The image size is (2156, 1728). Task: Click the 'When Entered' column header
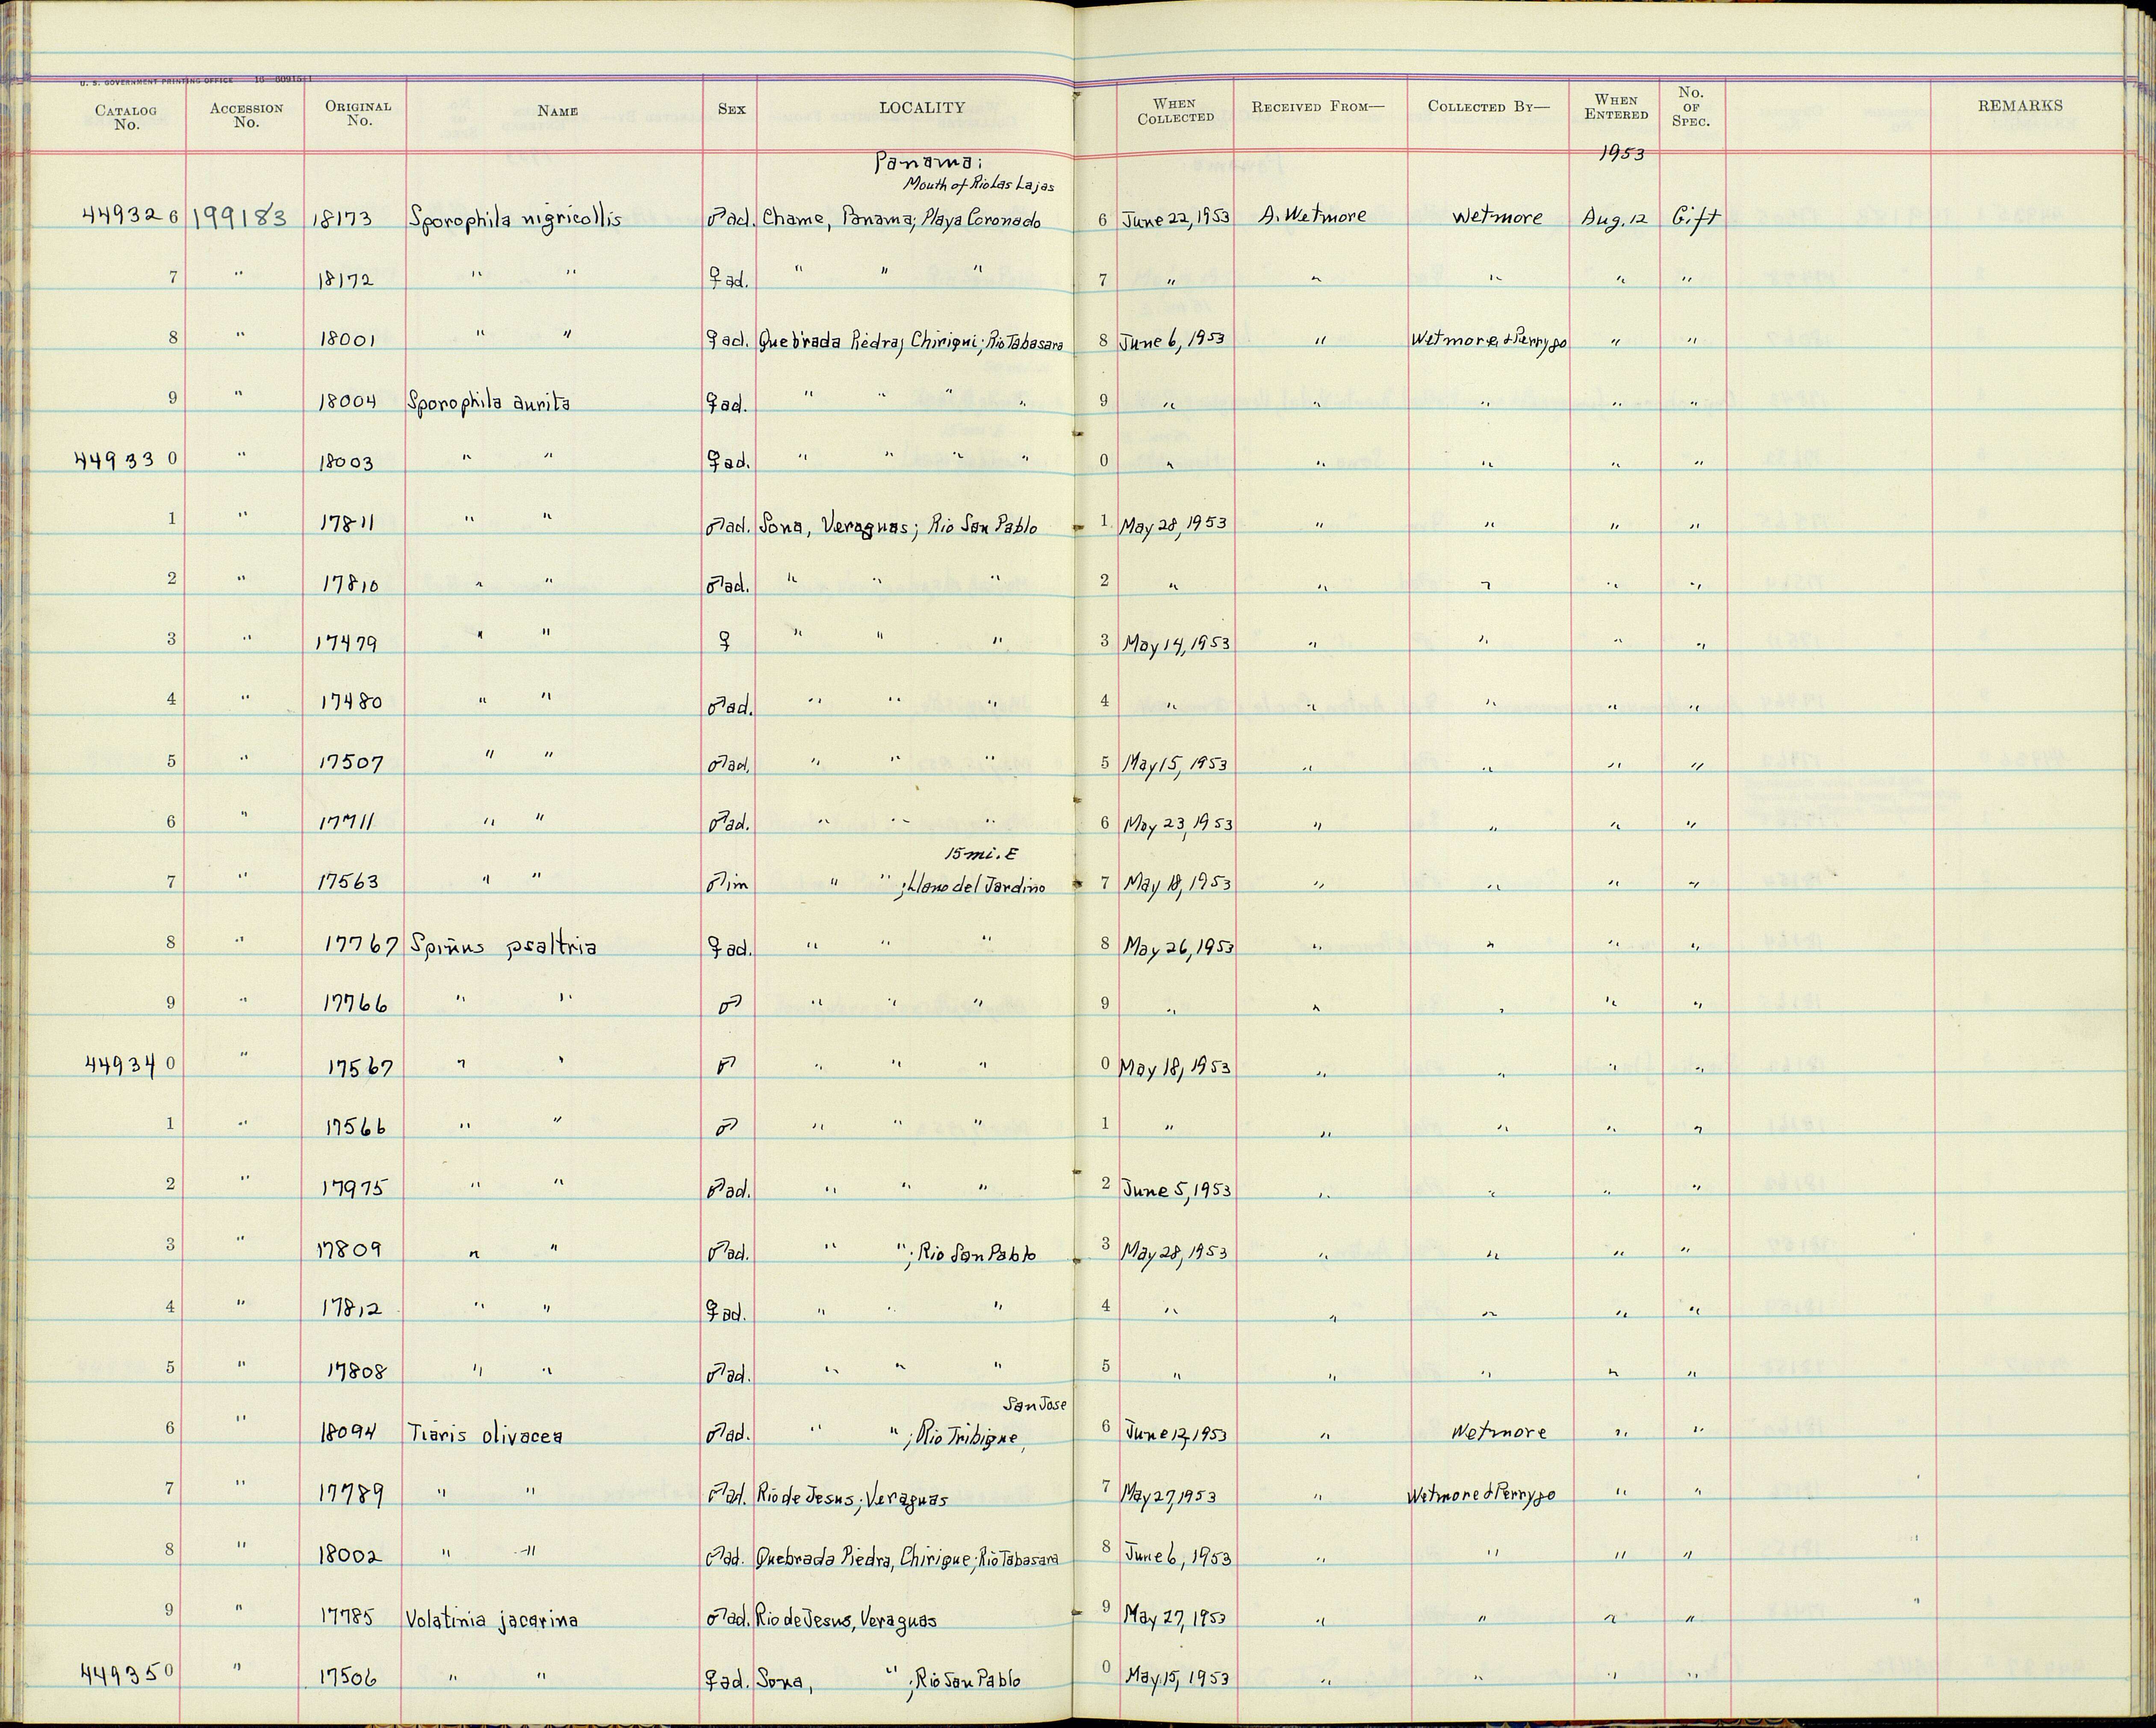pyautogui.click(x=1616, y=107)
